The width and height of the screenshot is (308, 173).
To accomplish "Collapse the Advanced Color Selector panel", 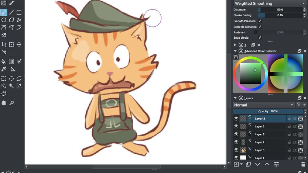I will (x=235, y=51).
